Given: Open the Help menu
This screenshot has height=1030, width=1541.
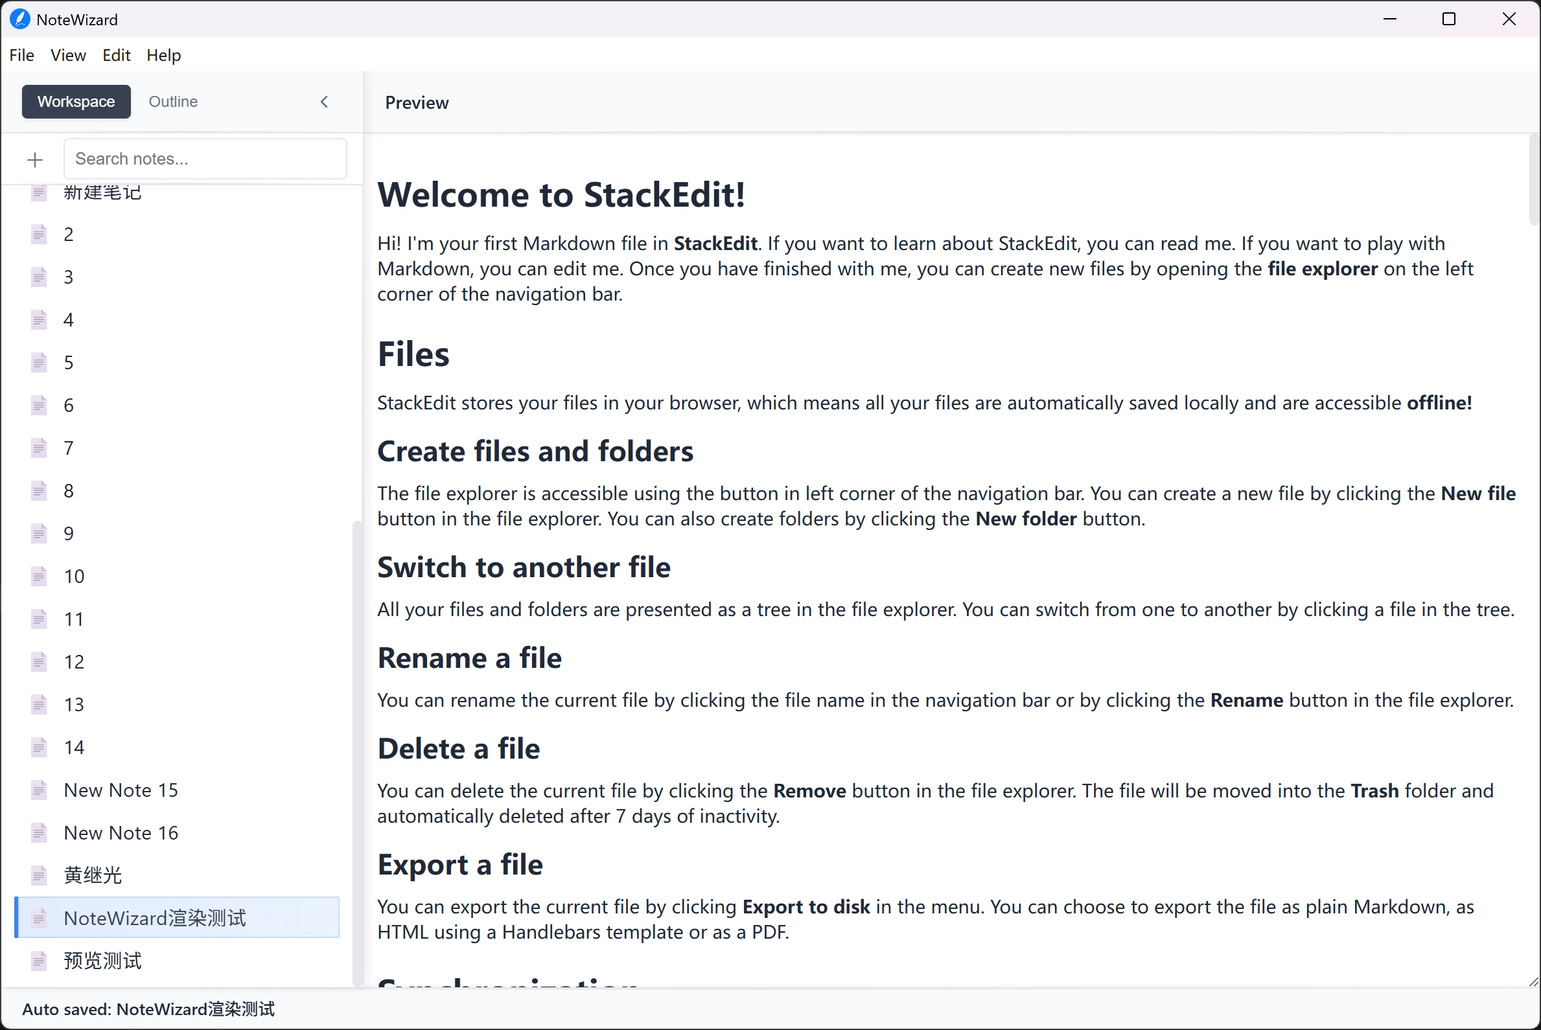Looking at the screenshot, I should pyautogui.click(x=164, y=55).
